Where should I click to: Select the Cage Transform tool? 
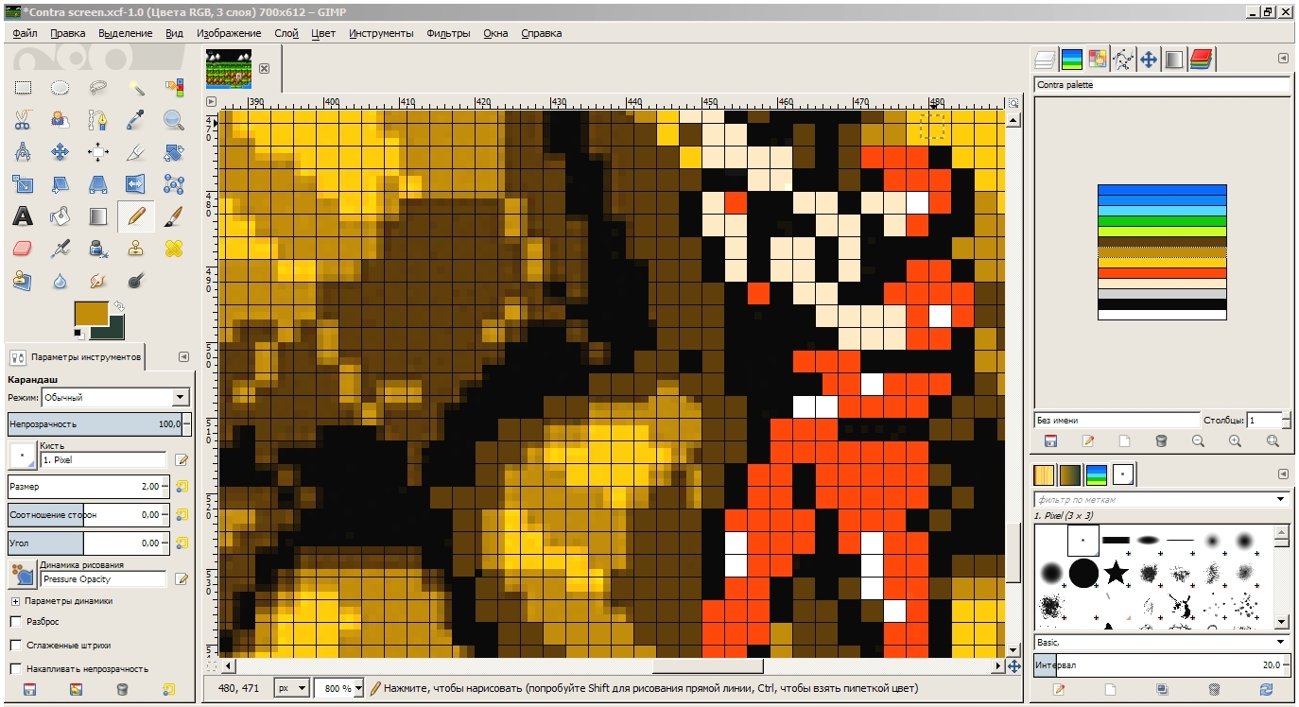pos(174,184)
